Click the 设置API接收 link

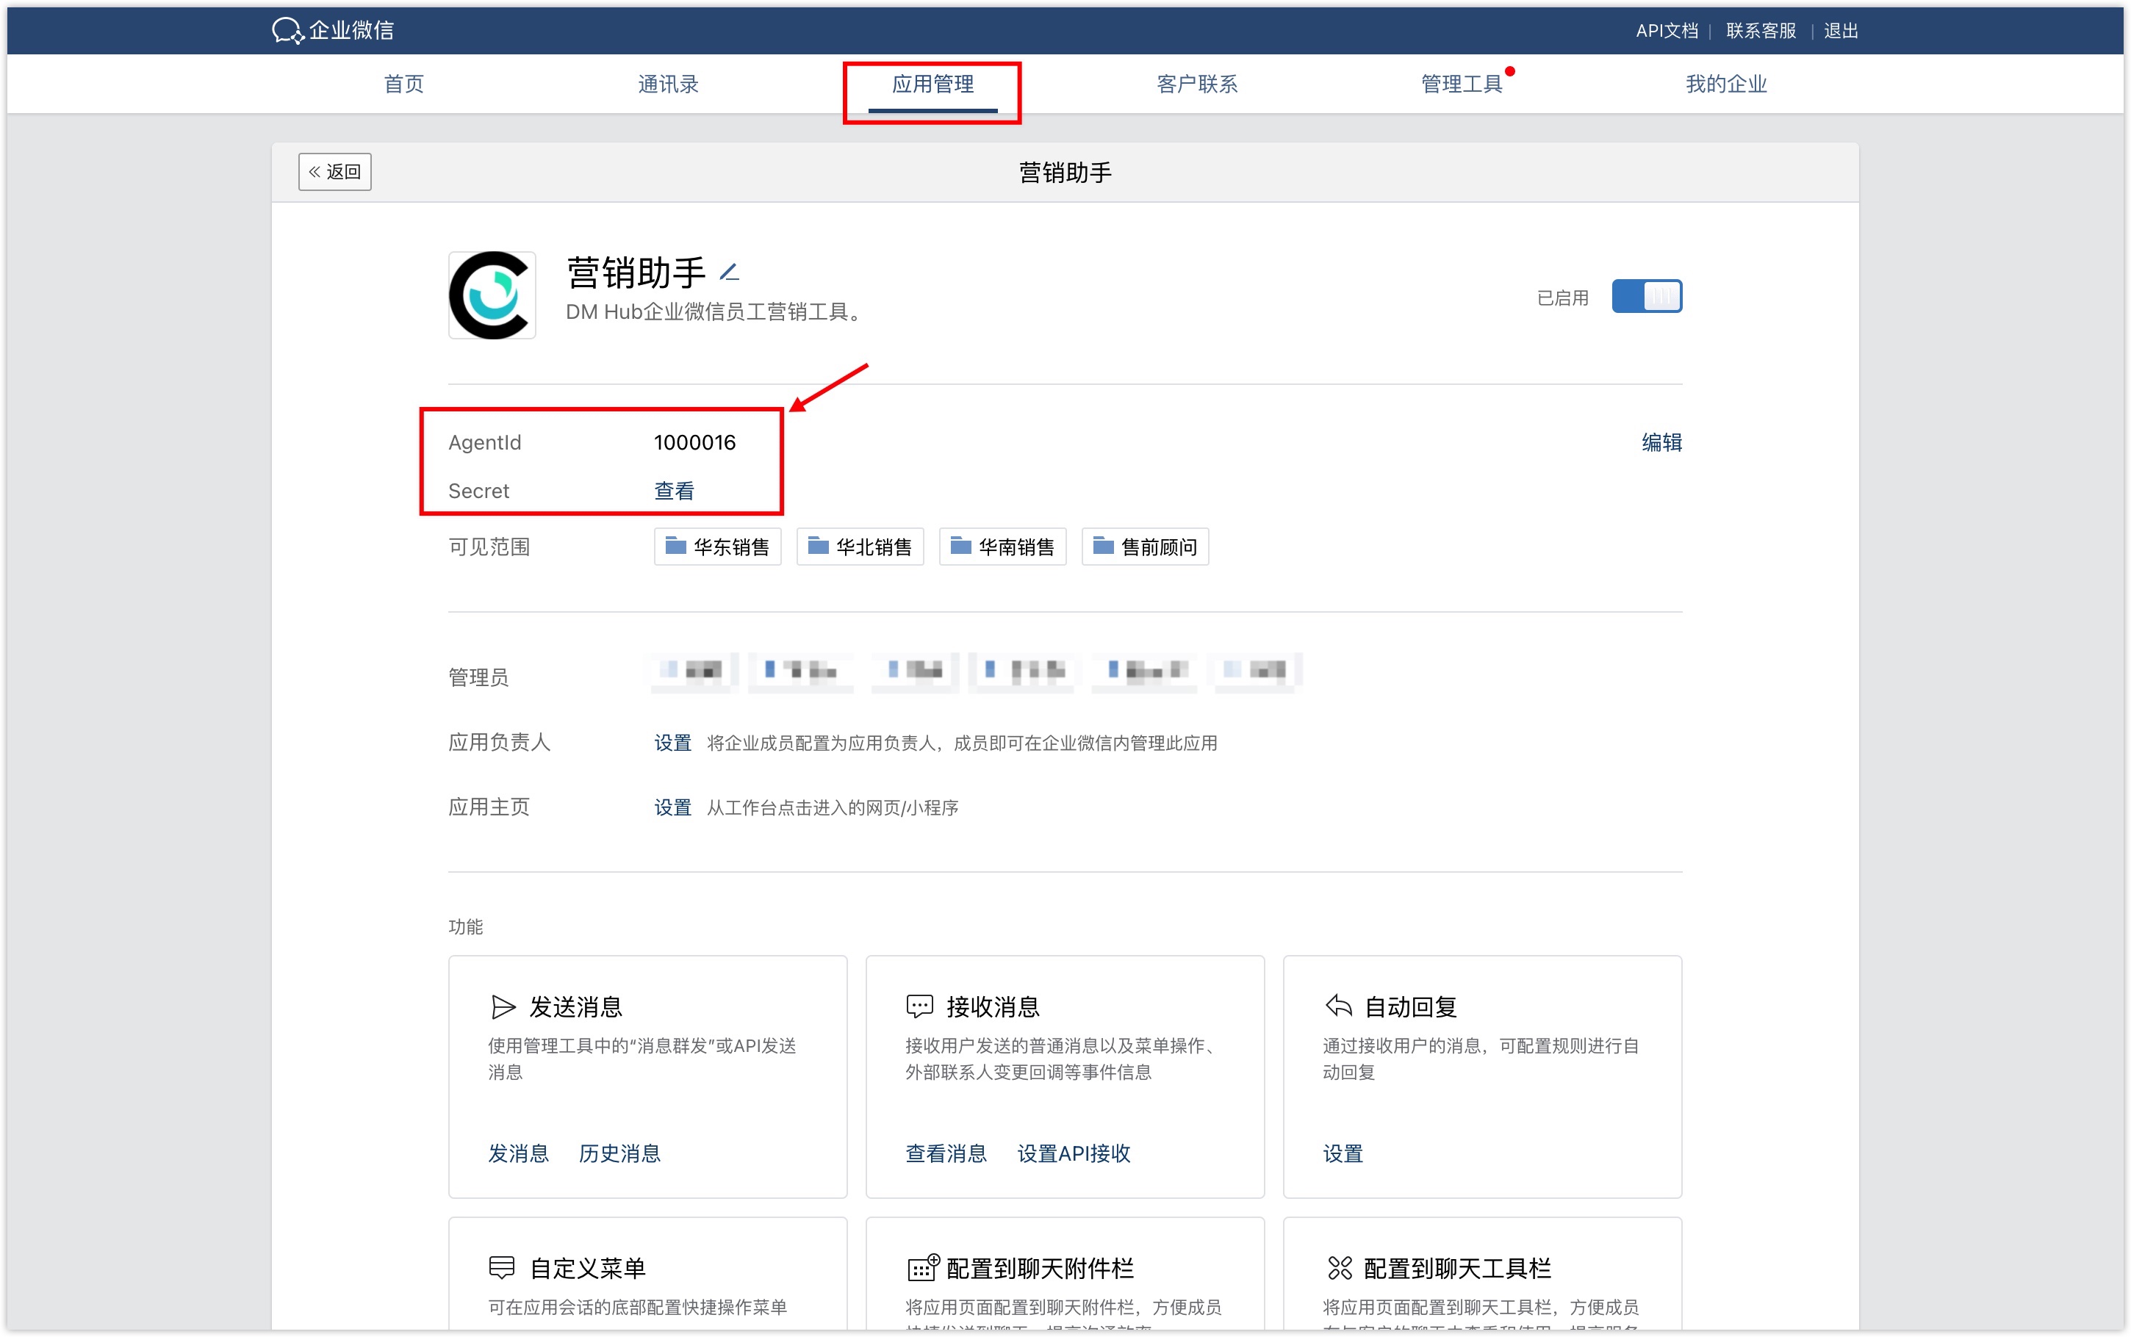click(1074, 1153)
